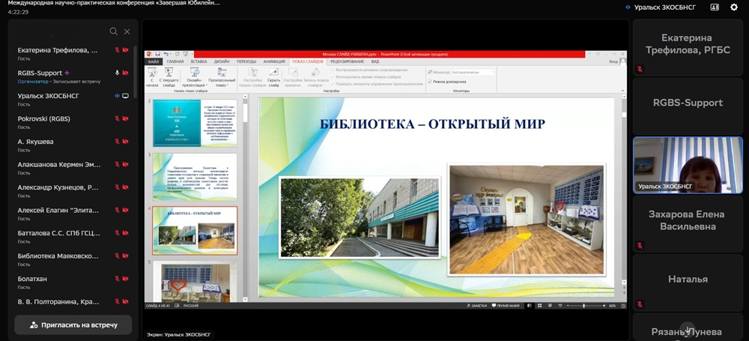Click the 'С начала' slideshow start icon
The height and width of the screenshot is (341, 749).
(x=153, y=73)
